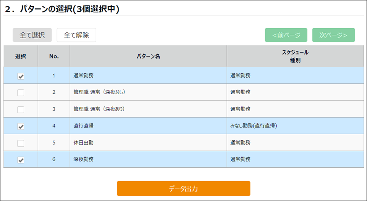Select the pattern name 深夜勤務
This screenshot has width=367, height=201.
(83, 159)
